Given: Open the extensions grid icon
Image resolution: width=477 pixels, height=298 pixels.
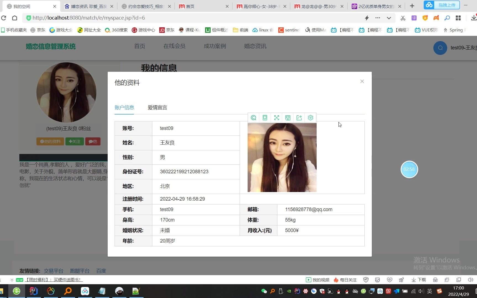Looking at the screenshot, I should pyautogui.click(x=458, y=18).
